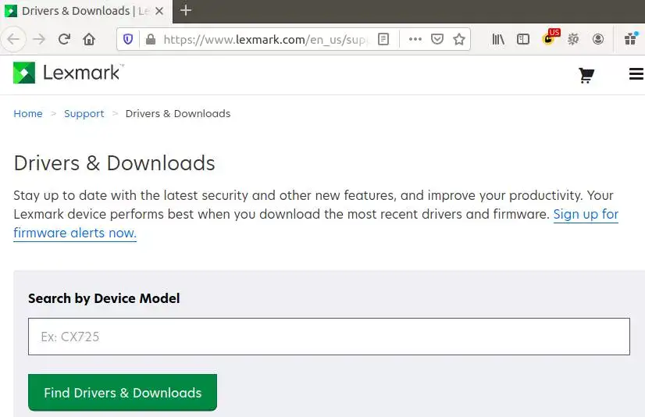This screenshot has height=417, width=645.
Task: Toggle reader view icon in address bar
Action: coord(383,40)
